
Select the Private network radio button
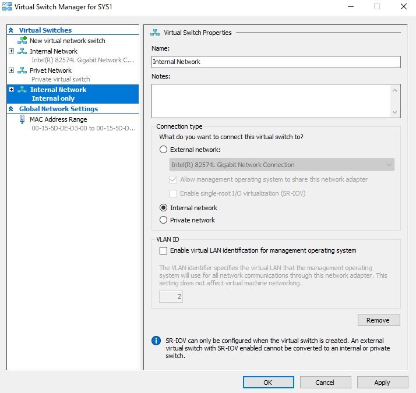(x=163, y=220)
